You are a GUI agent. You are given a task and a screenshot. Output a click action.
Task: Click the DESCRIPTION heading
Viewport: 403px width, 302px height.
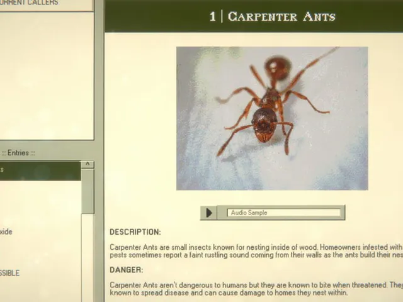pos(135,232)
